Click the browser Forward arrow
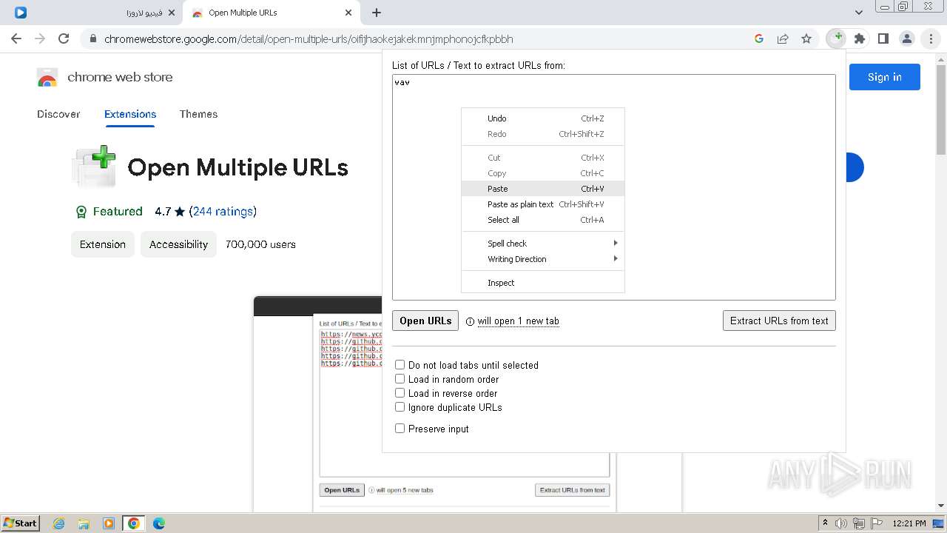The image size is (947, 533). point(40,38)
